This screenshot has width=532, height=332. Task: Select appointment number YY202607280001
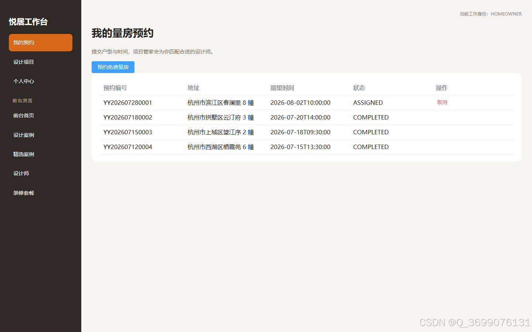pyautogui.click(x=128, y=103)
